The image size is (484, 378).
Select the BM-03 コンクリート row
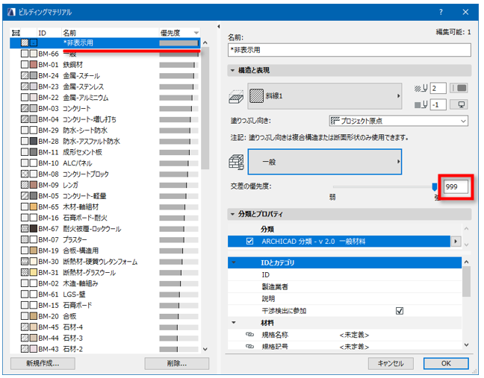click(x=105, y=108)
